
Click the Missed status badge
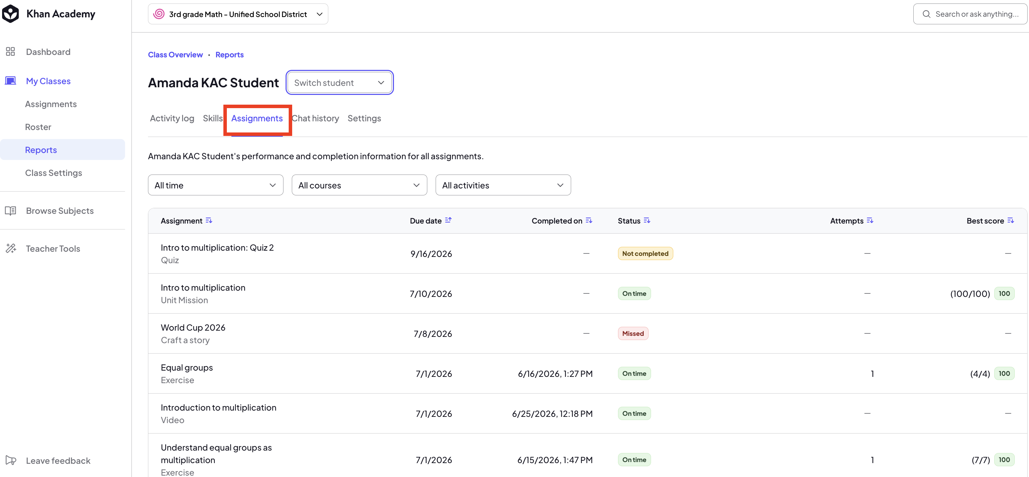tap(633, 333)
